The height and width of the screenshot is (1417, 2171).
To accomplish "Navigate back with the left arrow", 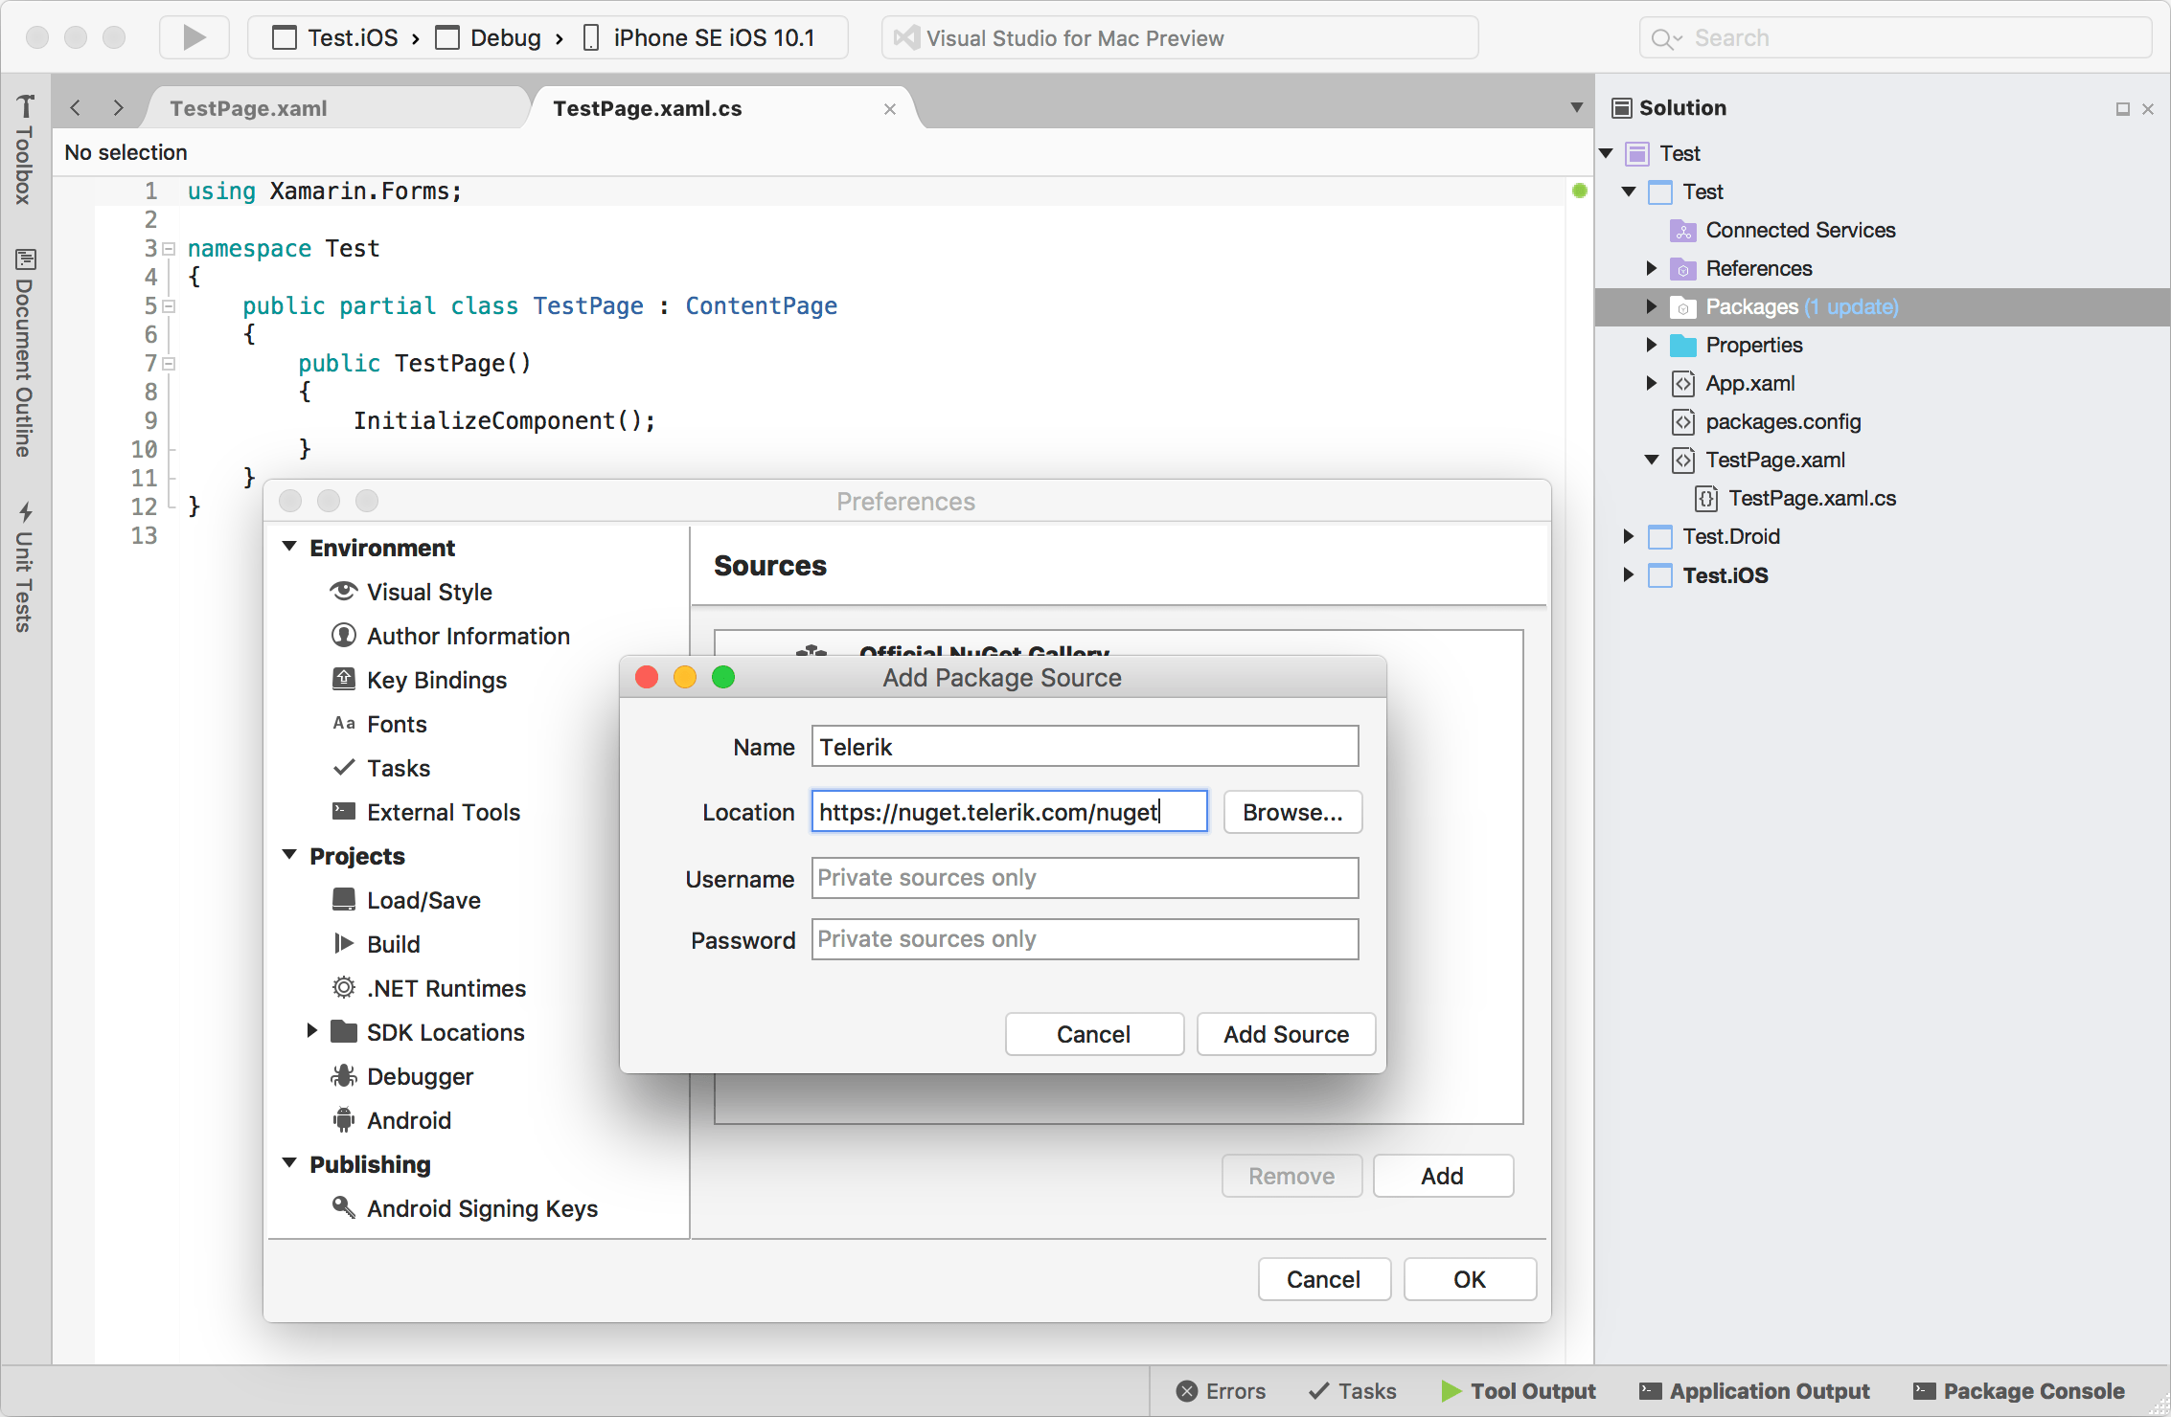I will pos(76,108).
